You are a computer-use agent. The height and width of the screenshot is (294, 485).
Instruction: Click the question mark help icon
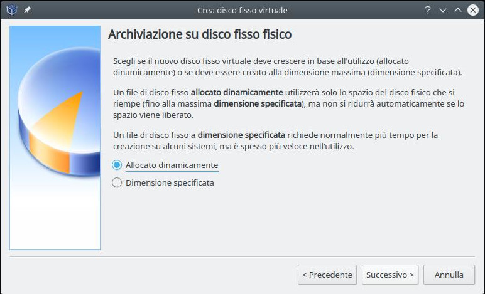(x=428, y=10)
